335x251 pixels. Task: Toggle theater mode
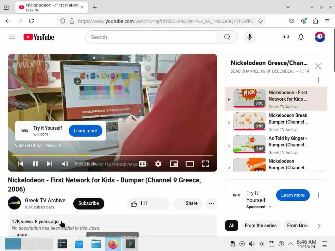click(190, 164)
